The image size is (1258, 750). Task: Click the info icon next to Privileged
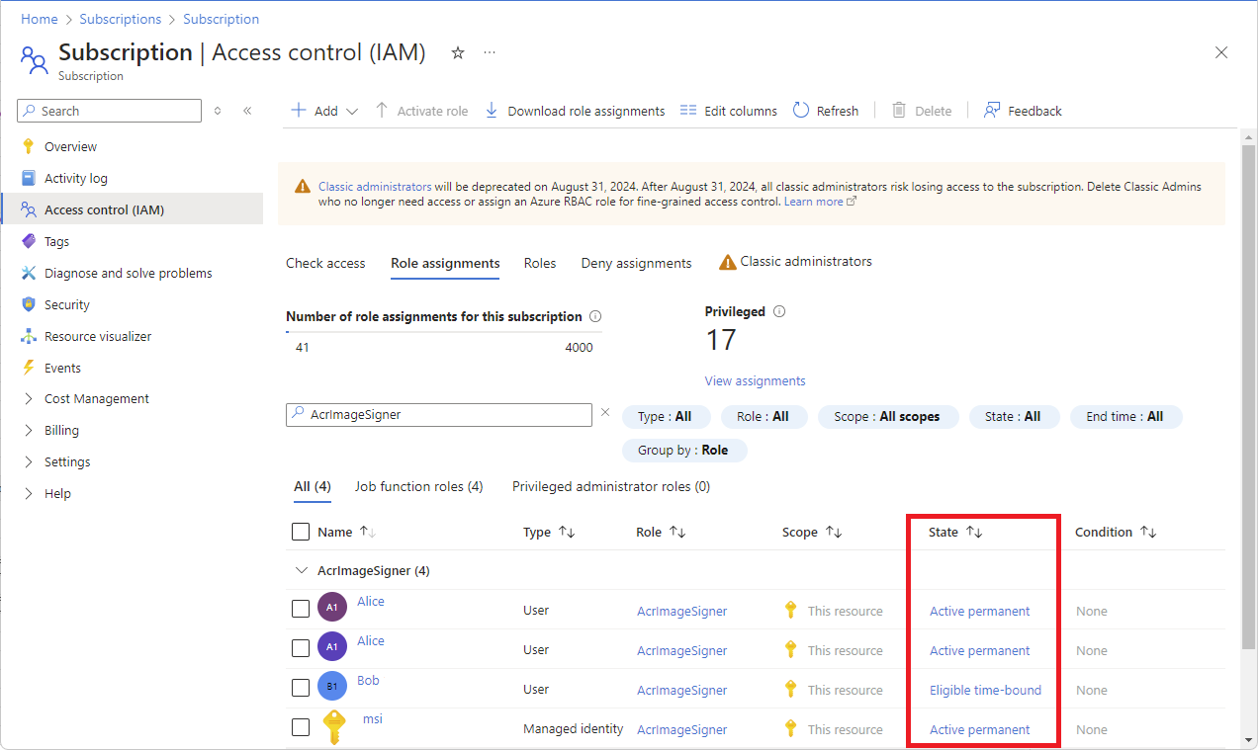779,311
